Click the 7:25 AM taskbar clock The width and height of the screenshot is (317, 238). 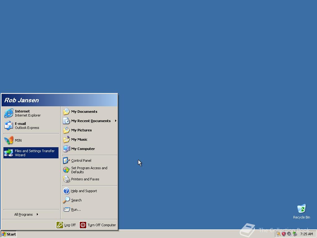pyautogui.click(x=306, y=234)
